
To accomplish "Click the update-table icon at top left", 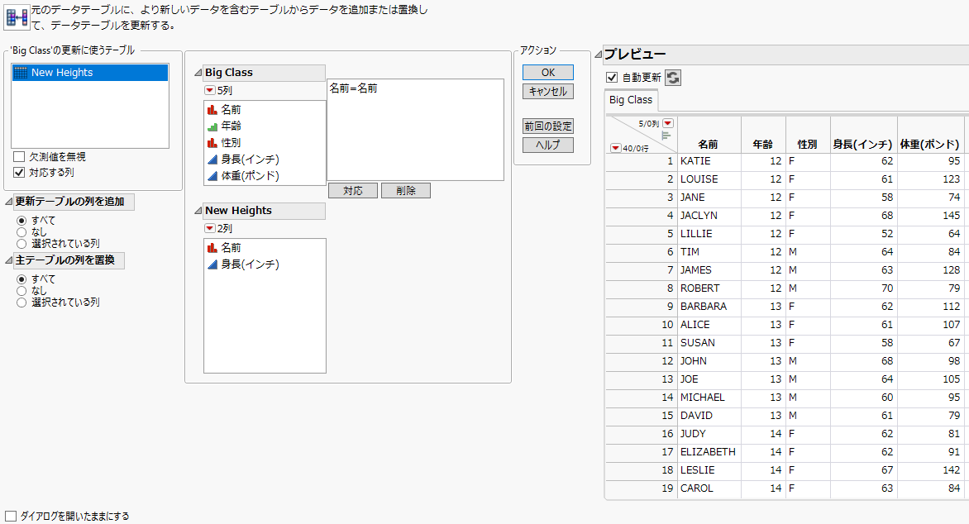I will coord(16,17).
